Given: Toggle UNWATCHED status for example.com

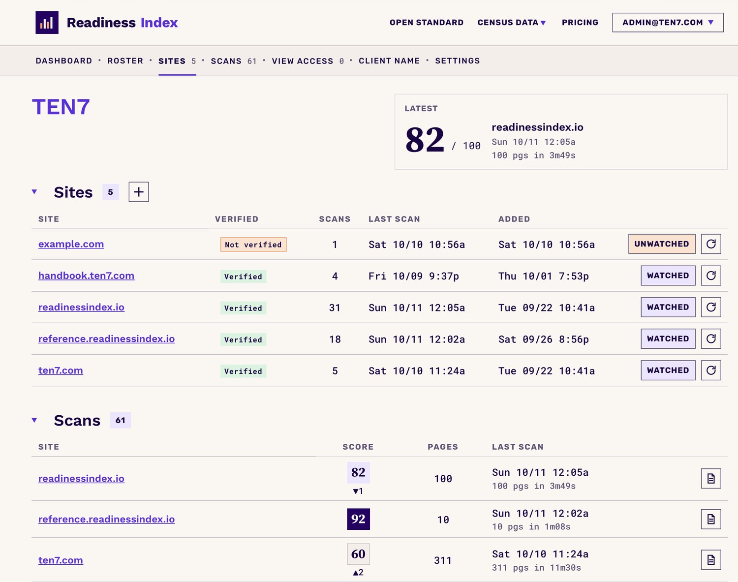Looking at the screenshot, I should (662, 244).
